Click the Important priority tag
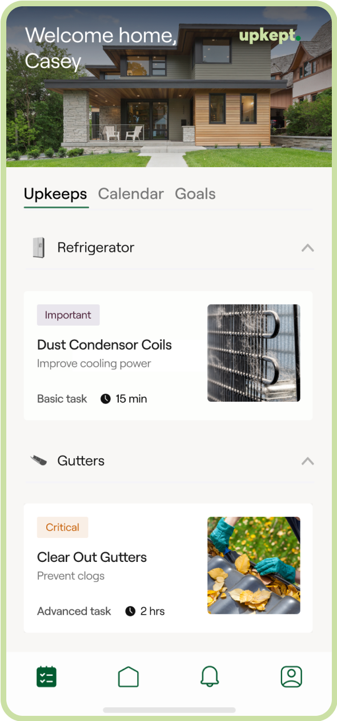Screen dimensions: 337x721 68,315
